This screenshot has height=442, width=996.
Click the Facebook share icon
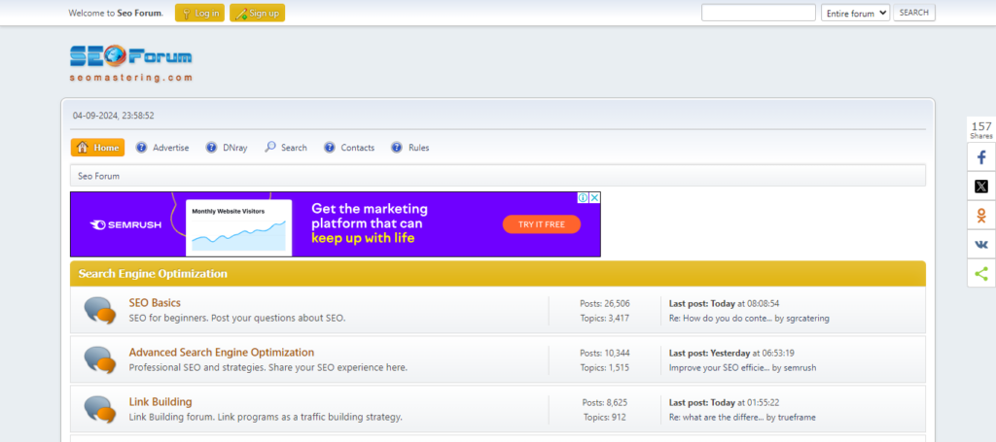(980, 157)
